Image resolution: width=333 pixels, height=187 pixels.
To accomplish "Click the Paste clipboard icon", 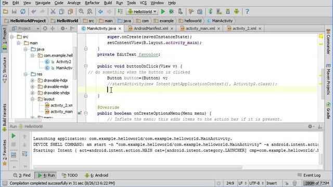I will (70, 11).
